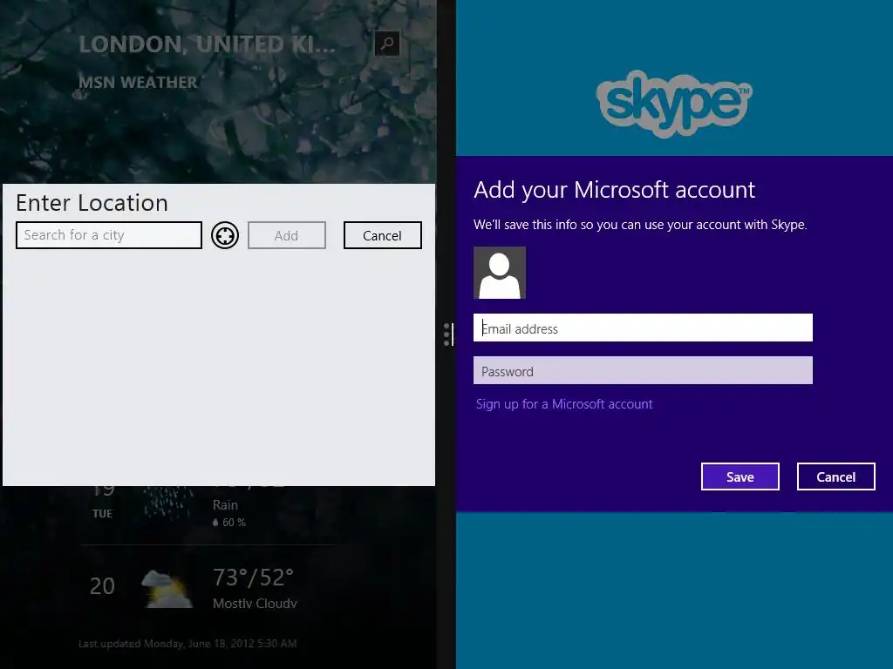Cancel adding Microsoft account in Skype
Screen dimensions: 893x669
[835, 476]
